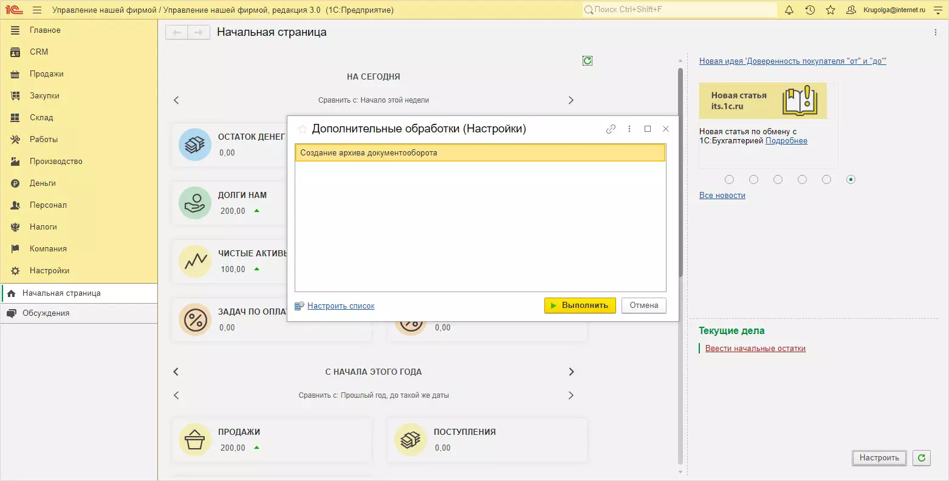Image resolution: width=949 pixels, height=481 pixels.
Task: Previous period arrow beside С НАЧАЛА ЭТОГО ГОДА
Action: [x=176, y=372]
